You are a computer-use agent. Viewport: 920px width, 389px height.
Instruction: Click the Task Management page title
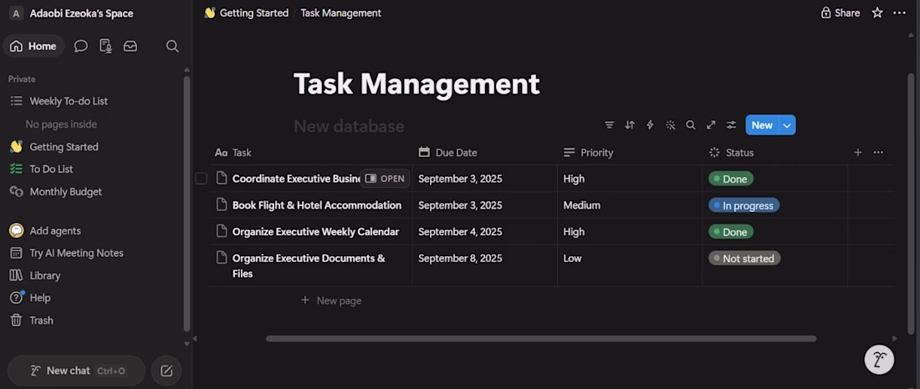pos(416,83)
